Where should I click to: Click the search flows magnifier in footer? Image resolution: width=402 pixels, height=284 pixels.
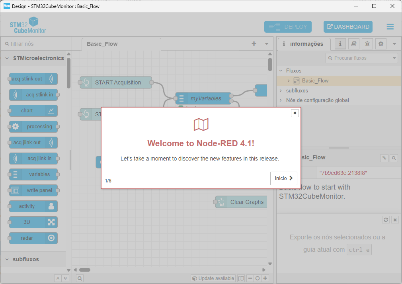[80, 278]
